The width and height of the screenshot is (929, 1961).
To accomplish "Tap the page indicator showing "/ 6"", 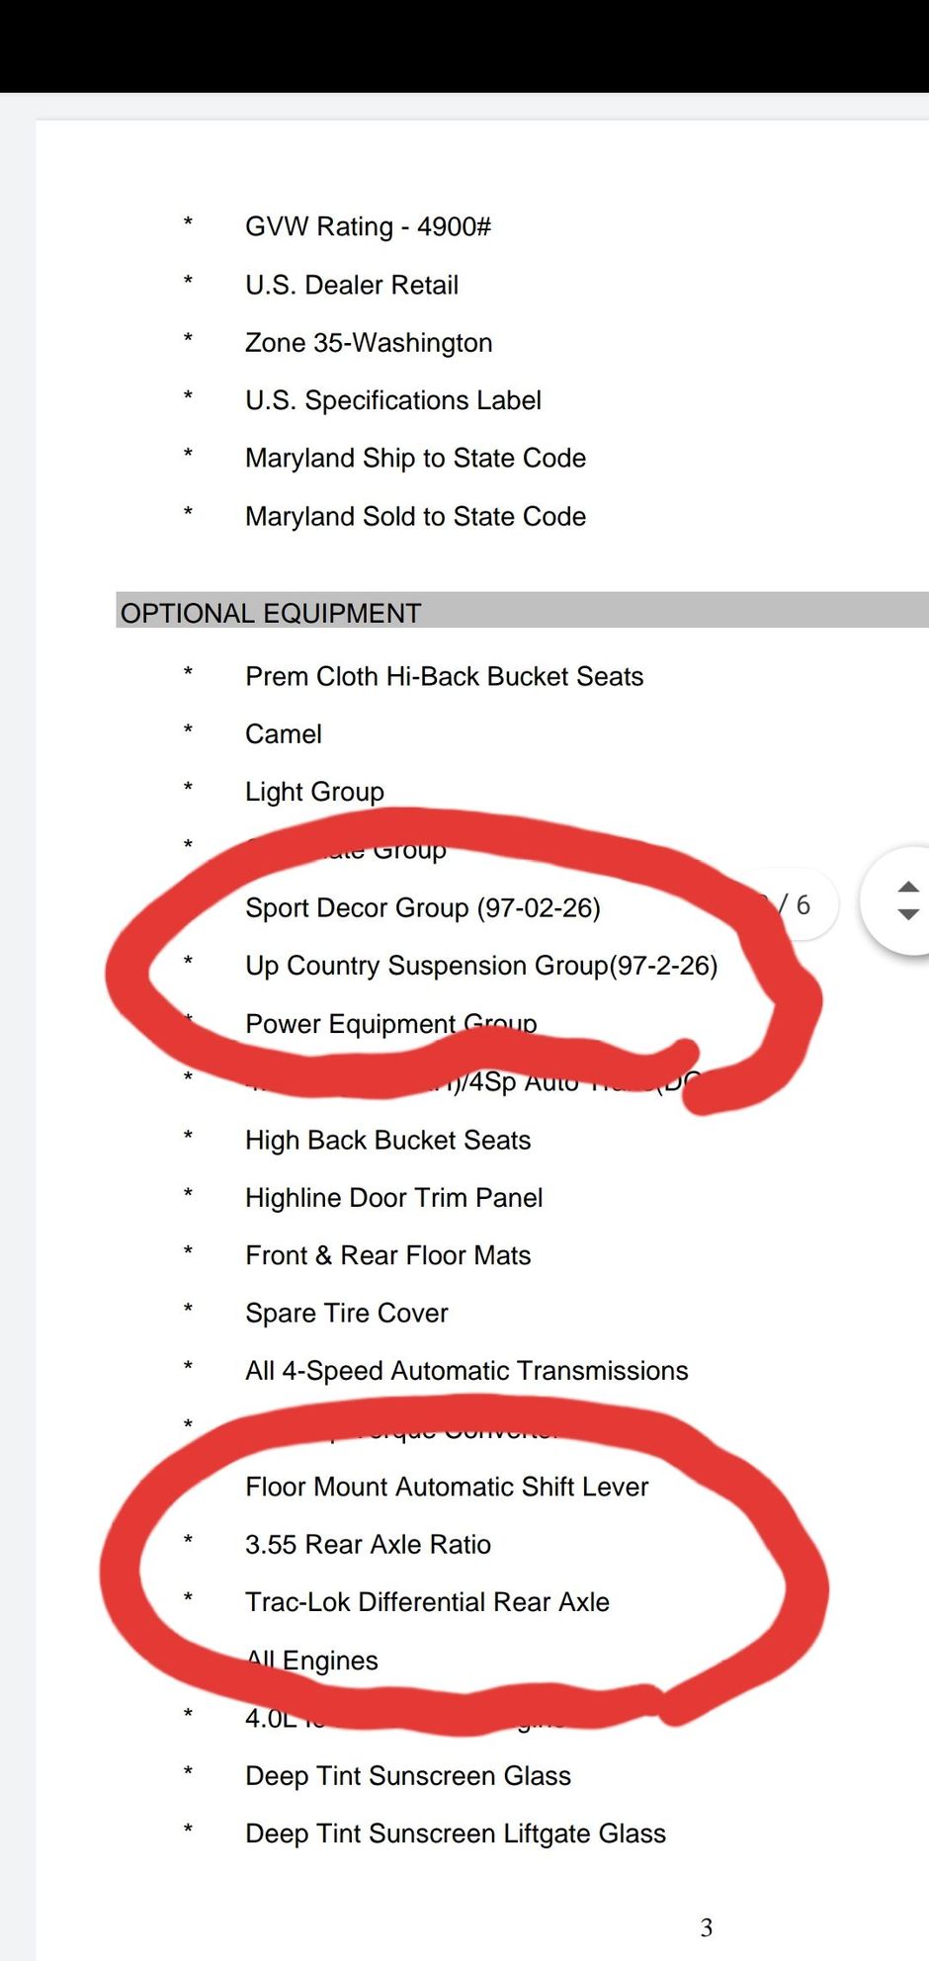I will (x=797, y=905).
